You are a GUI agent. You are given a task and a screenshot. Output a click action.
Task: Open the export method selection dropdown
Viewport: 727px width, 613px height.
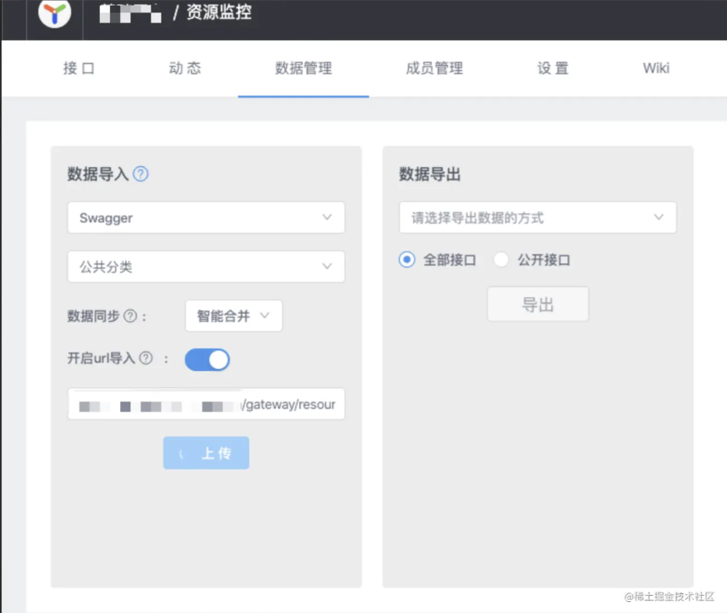point(537,217)
